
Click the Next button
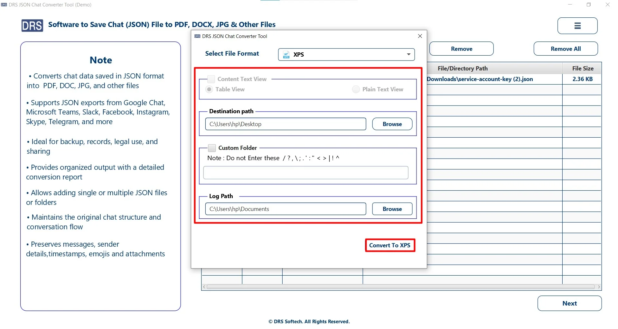pyautogui.click(x=569, y=303)
